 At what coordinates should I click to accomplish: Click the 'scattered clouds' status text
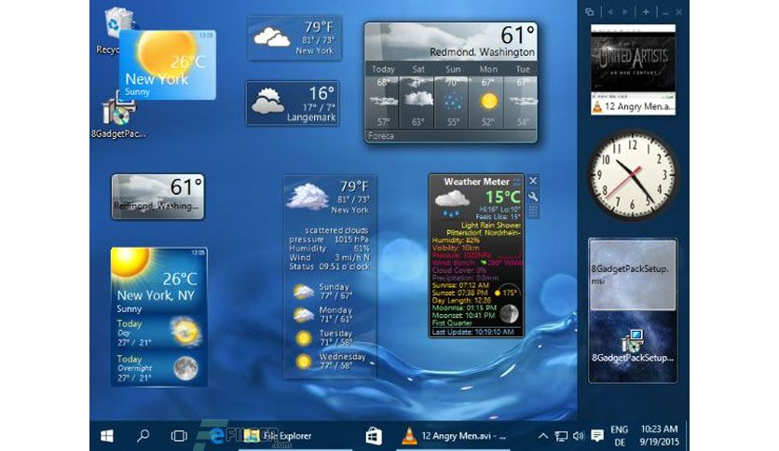pyautogui.click(x=336, y=230)
